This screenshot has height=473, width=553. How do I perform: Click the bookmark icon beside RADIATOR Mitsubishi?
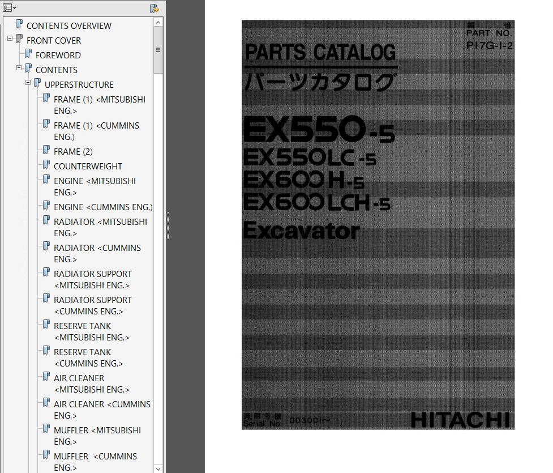46,220
